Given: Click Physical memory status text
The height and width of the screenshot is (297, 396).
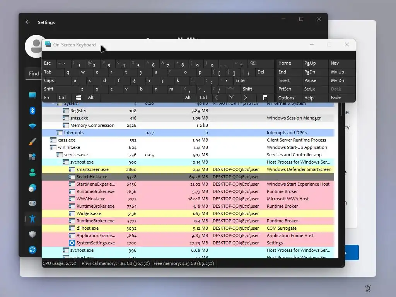Looking at the screenshot, I should 115,263.
